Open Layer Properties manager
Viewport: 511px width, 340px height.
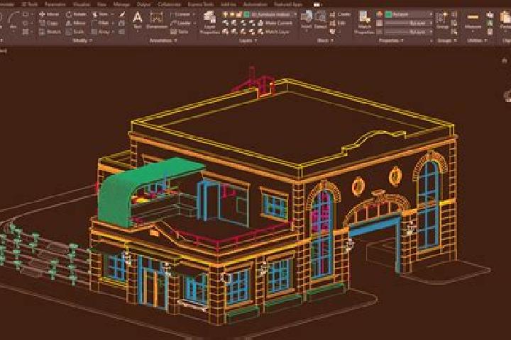click(209, 23)
